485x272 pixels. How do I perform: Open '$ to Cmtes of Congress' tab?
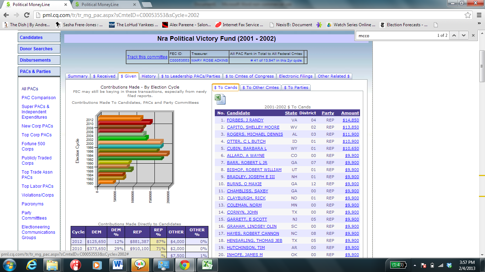[250, 76]
